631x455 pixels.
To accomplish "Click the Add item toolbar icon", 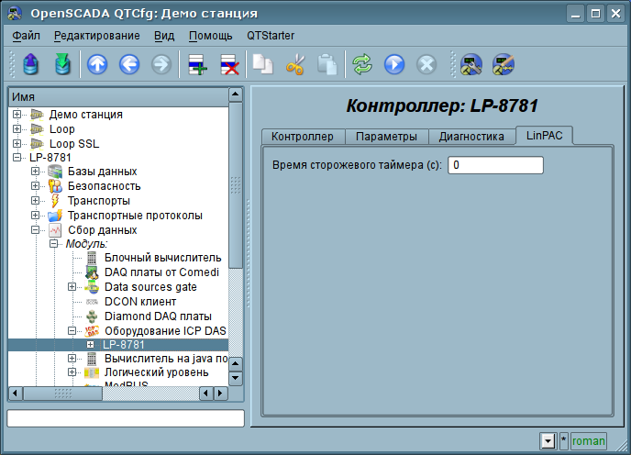I will pos(197,64).
